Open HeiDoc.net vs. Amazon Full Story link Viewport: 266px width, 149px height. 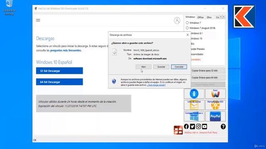(x=201, y=132)
